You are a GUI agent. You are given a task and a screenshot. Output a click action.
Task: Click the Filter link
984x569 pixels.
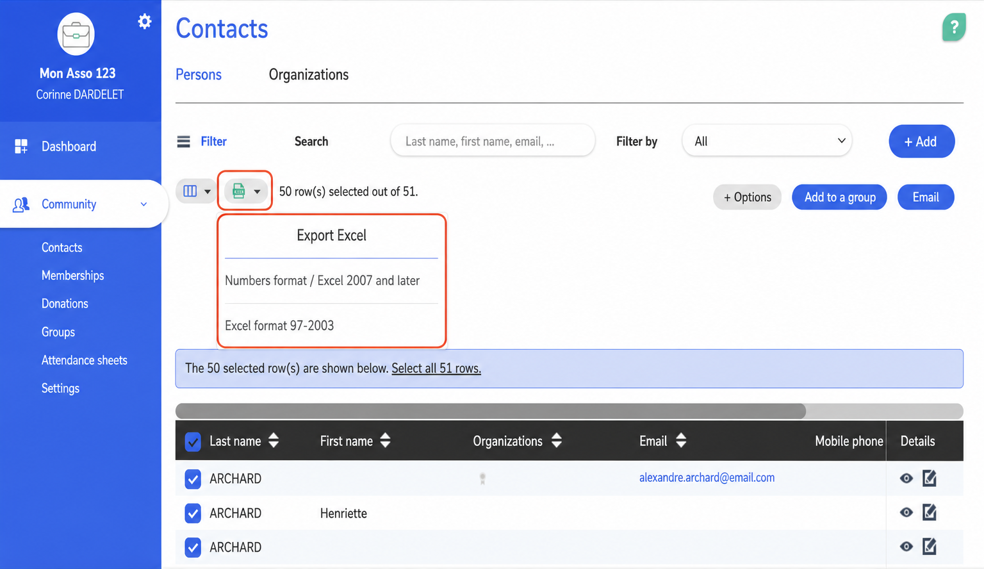point(214,141)
